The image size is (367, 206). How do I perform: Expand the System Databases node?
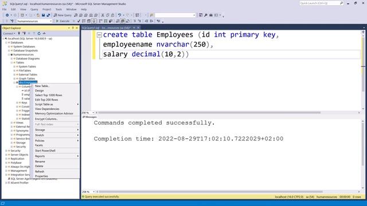[9, 46]
